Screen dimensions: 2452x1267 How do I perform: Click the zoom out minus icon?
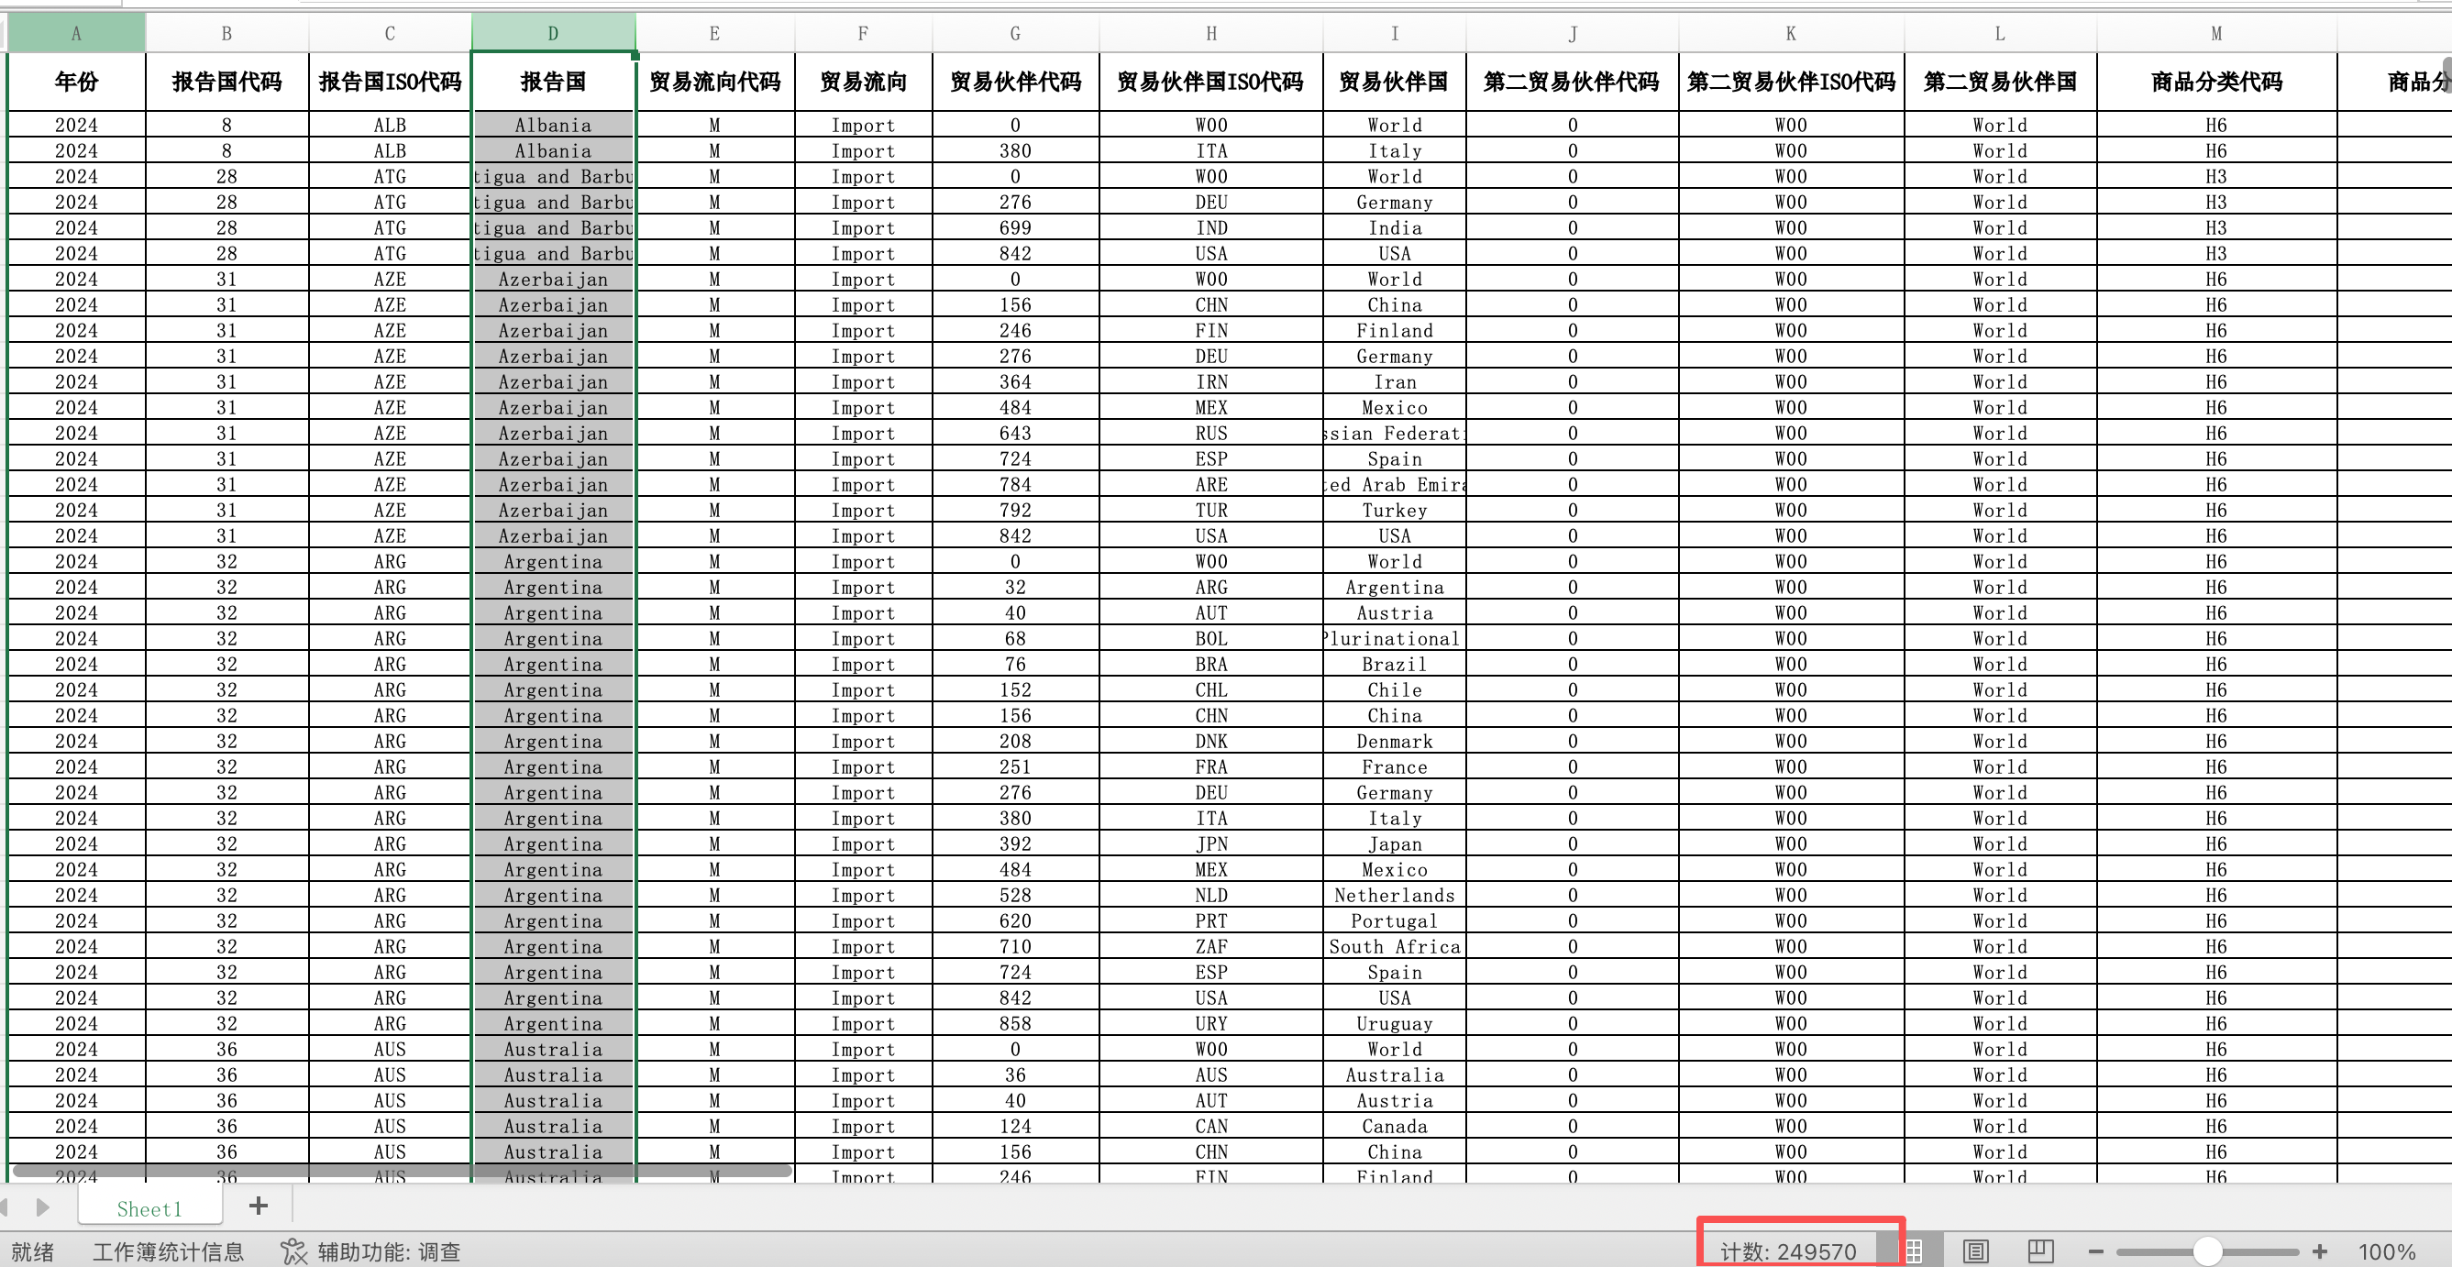pyautogui.click(x=2095, y=1251)
